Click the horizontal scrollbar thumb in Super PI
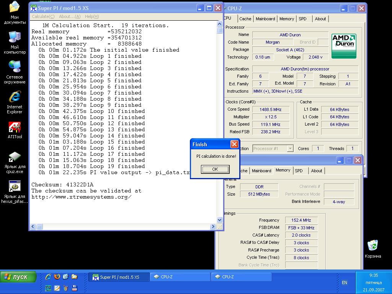The image size is (392, 294). tap(40, 227)
